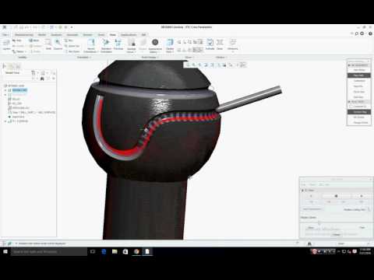Click the first dark highlighted option in the Menu Manager

[x=359, y=75]
